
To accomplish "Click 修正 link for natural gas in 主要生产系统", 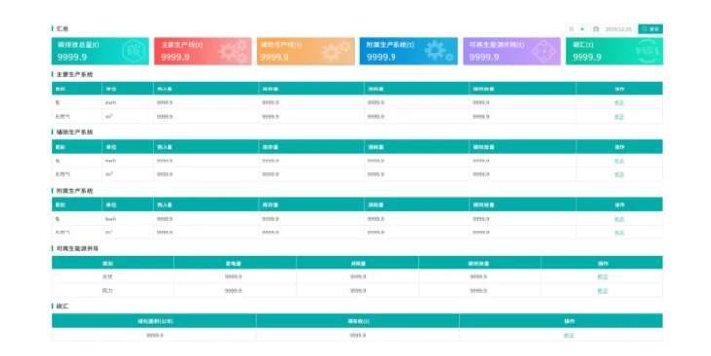I will coord(618,117).
